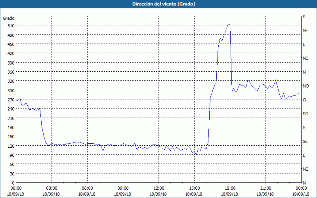The image size is (317, 198).
Task: Click the 'SO' compass label on right axis
Action: [306, 114]
